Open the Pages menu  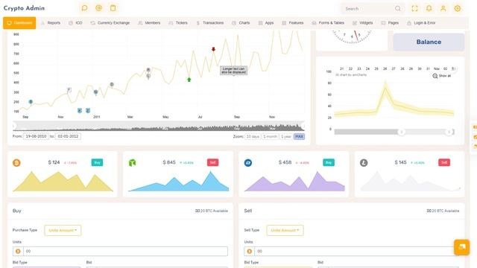390,23
